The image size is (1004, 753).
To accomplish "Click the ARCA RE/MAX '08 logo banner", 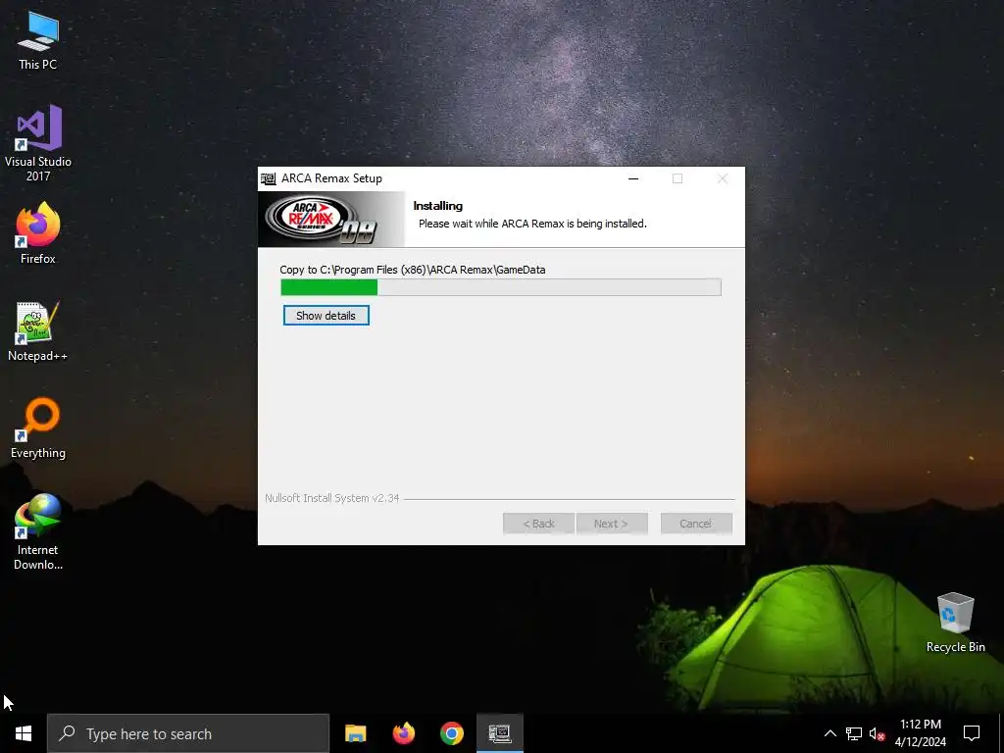I will coord(331,219).
